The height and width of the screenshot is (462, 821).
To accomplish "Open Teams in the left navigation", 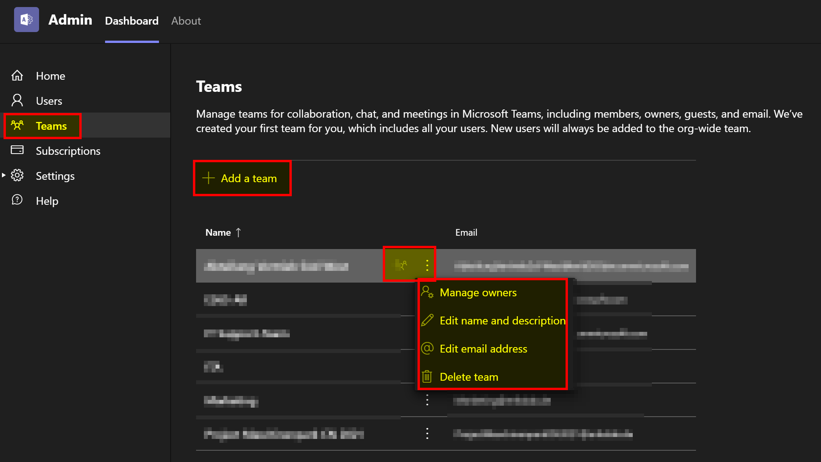I will click(51, 126).
